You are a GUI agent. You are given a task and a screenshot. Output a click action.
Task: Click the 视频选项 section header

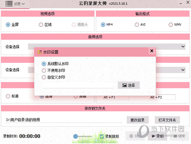click(48, 14)
